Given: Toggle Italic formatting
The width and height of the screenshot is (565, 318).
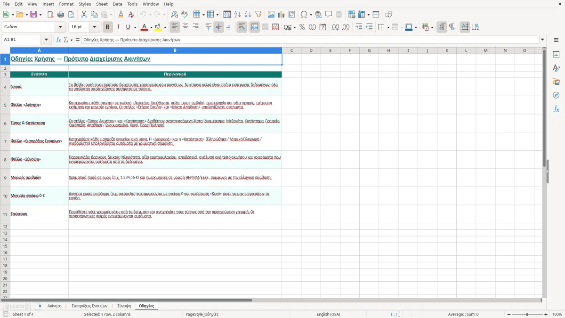Looking at the screenshot, I should click(118, 27).
